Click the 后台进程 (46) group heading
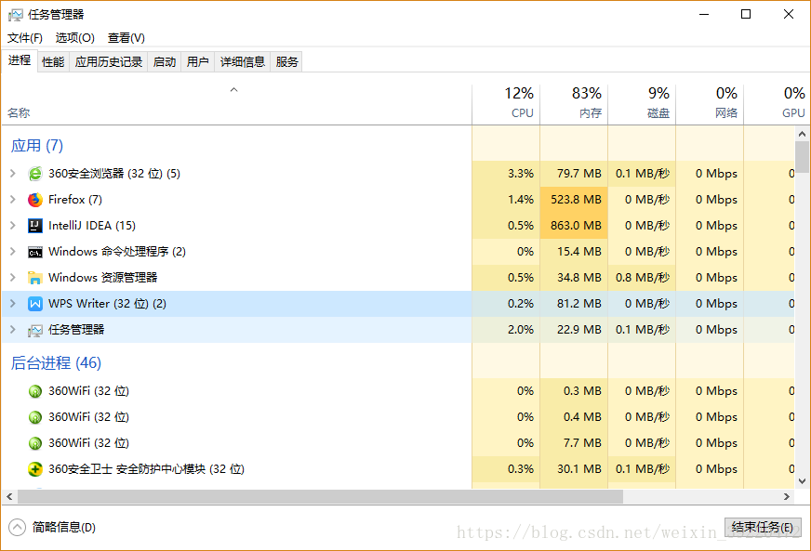Image resolution: width=811 pixels, height=551 pixels. coord(56,363)
